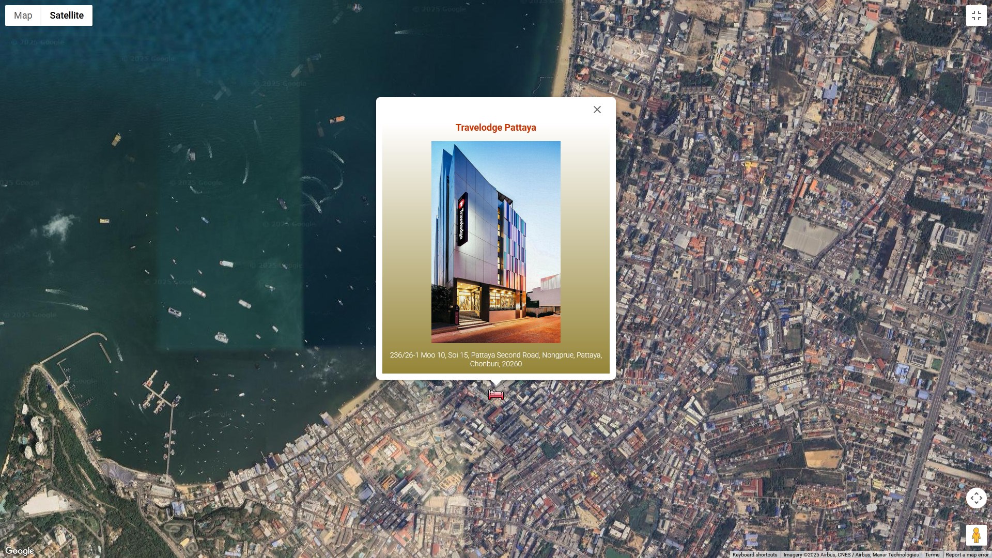Screen dimensions: 992x558
Task: Click the red bed hotel marker
Action: [x=495, y=395]
